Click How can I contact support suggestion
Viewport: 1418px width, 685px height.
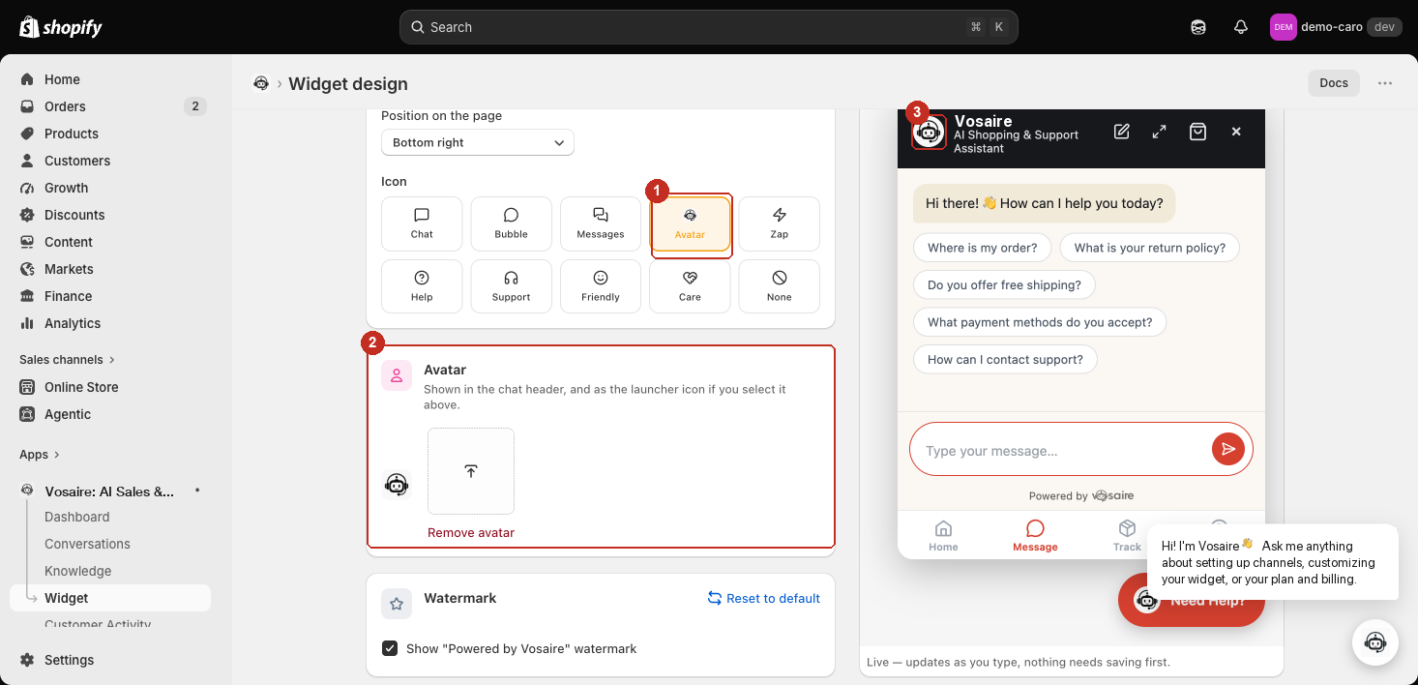pos(1005,360)
